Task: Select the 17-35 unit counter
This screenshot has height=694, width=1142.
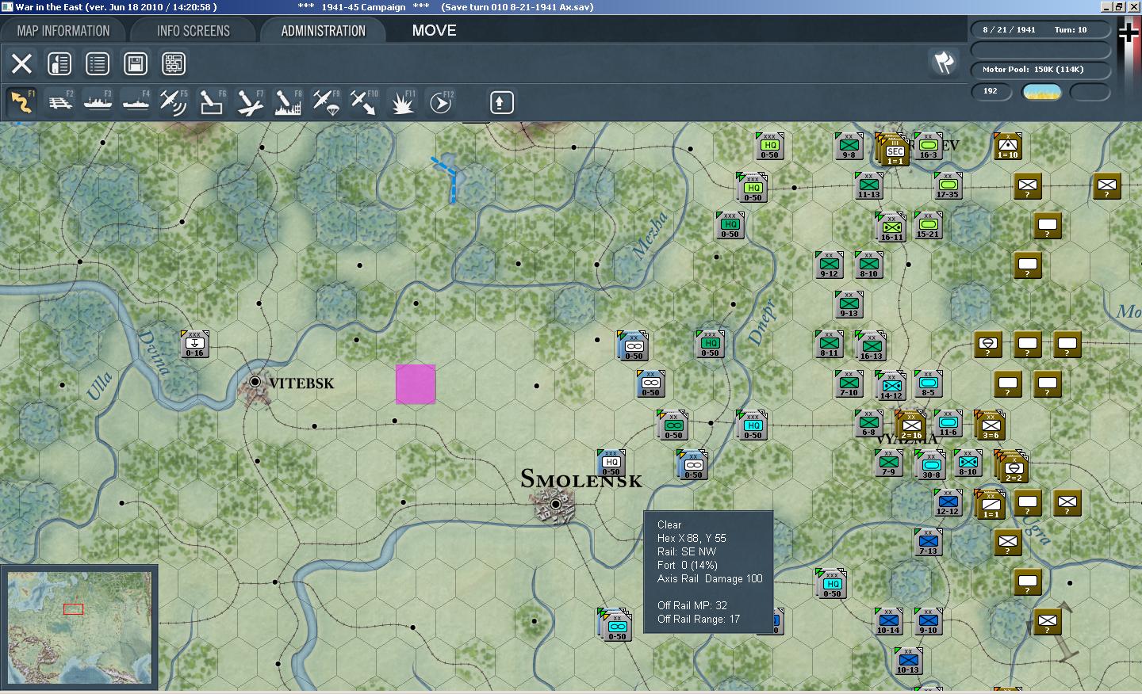Action: coord(948,185)
